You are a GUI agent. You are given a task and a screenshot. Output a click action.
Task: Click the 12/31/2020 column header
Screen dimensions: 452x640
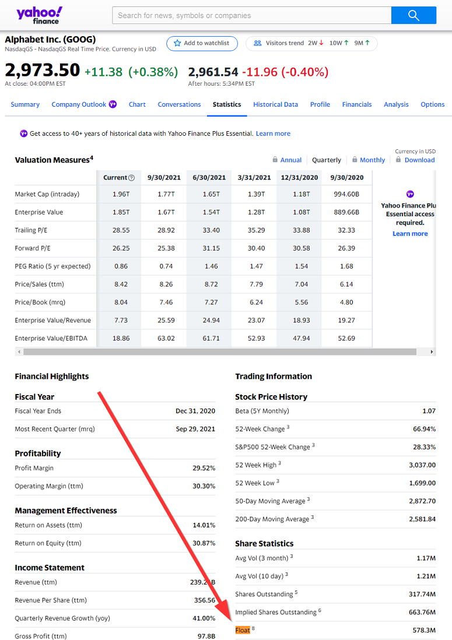point(299,178)
